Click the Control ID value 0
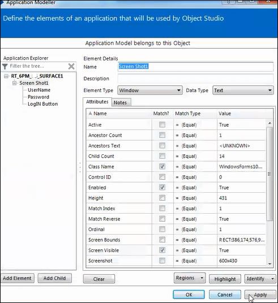The image size is (278, 303). [x=220, y=177]
